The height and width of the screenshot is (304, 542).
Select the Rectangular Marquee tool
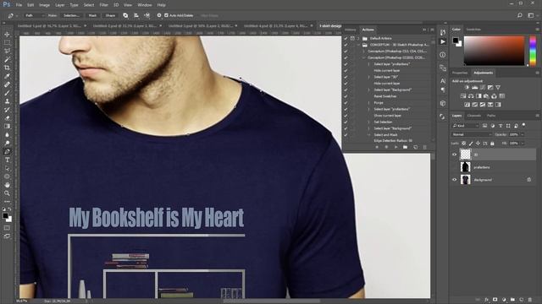coord(7,43)
